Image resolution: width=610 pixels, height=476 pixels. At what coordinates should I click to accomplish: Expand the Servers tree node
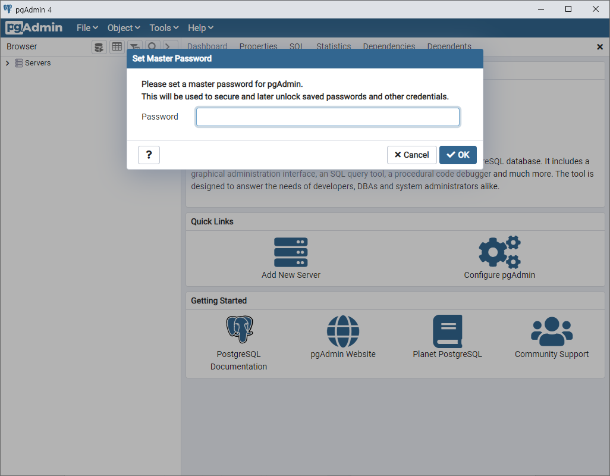coord(7,63)
